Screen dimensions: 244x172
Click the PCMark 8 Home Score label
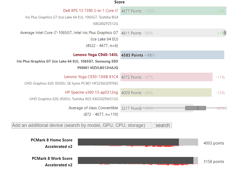[52, 143]
